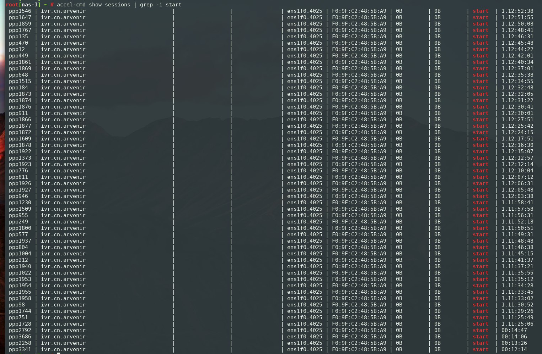Click interface name ppp1509
Screen dimensions: 542x354
pyautogui.click(x=20, y=209)
